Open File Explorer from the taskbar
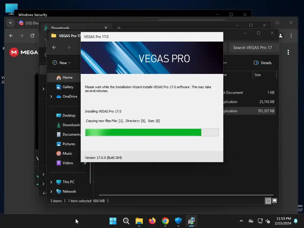304x228 pixels. 139,221
